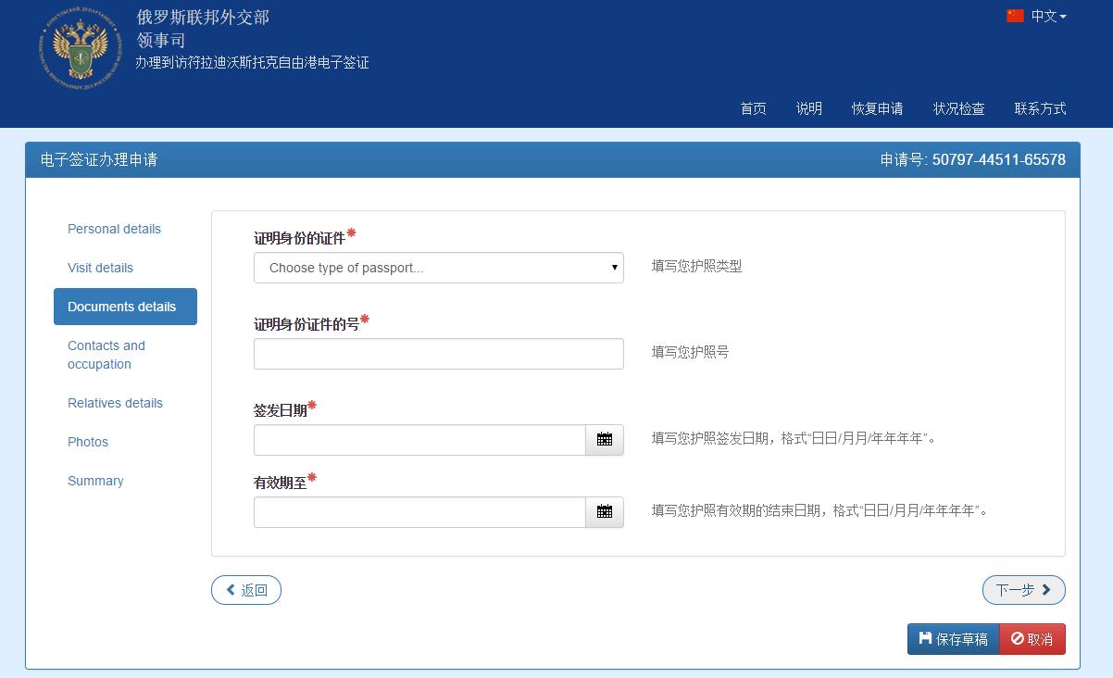This screenshot has height=678, width=1113.
Task: Click the Russian consular department emblem logo
Action: coord(79,48)
